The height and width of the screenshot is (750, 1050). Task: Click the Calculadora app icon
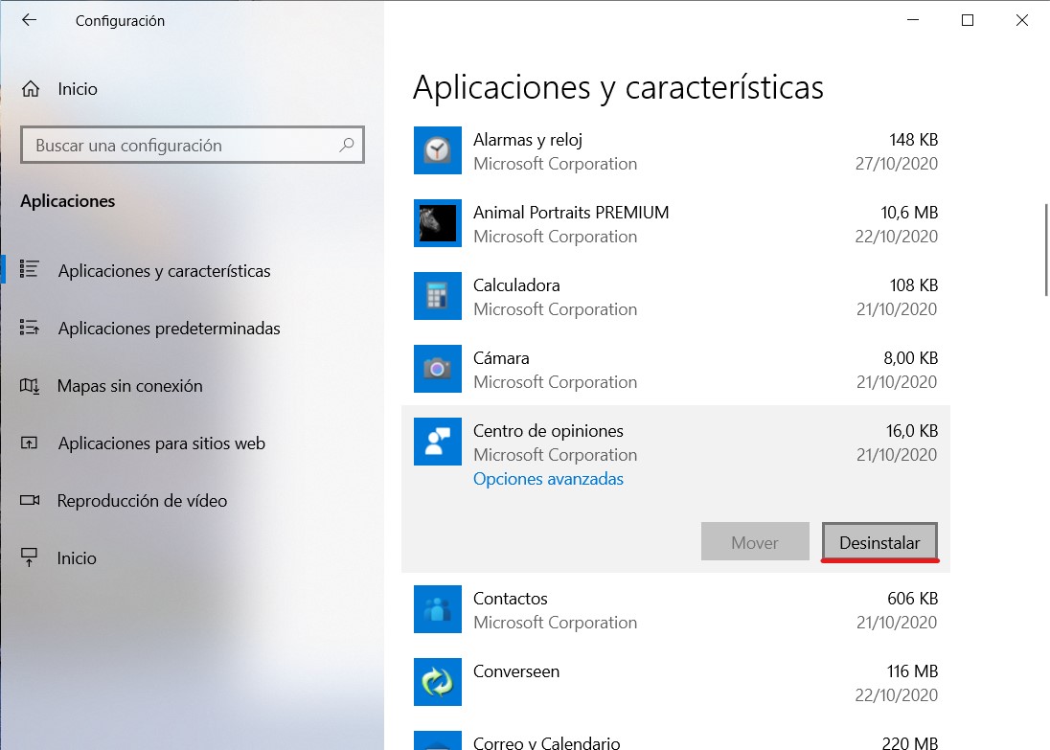(438, 296)
